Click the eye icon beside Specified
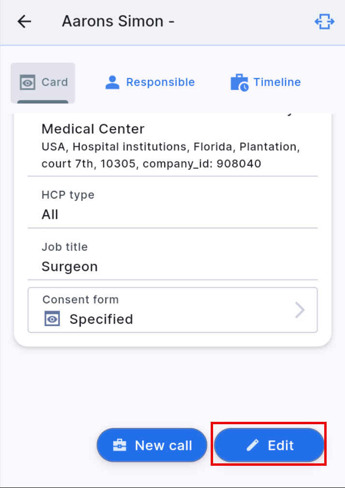This screenshot has width=345, height=488. pyautogui.click(x=52, y=319)
